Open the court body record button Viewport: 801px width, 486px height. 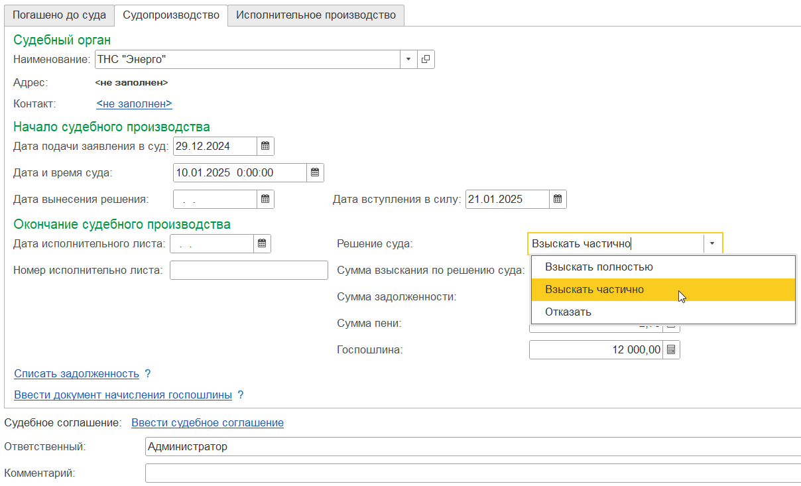[x=426, y=60]
